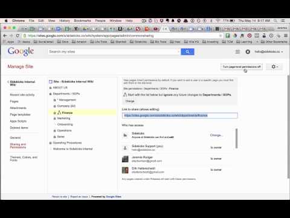Click the browser back arrow
The image size is (290, 218).
[x=5, y=36]
